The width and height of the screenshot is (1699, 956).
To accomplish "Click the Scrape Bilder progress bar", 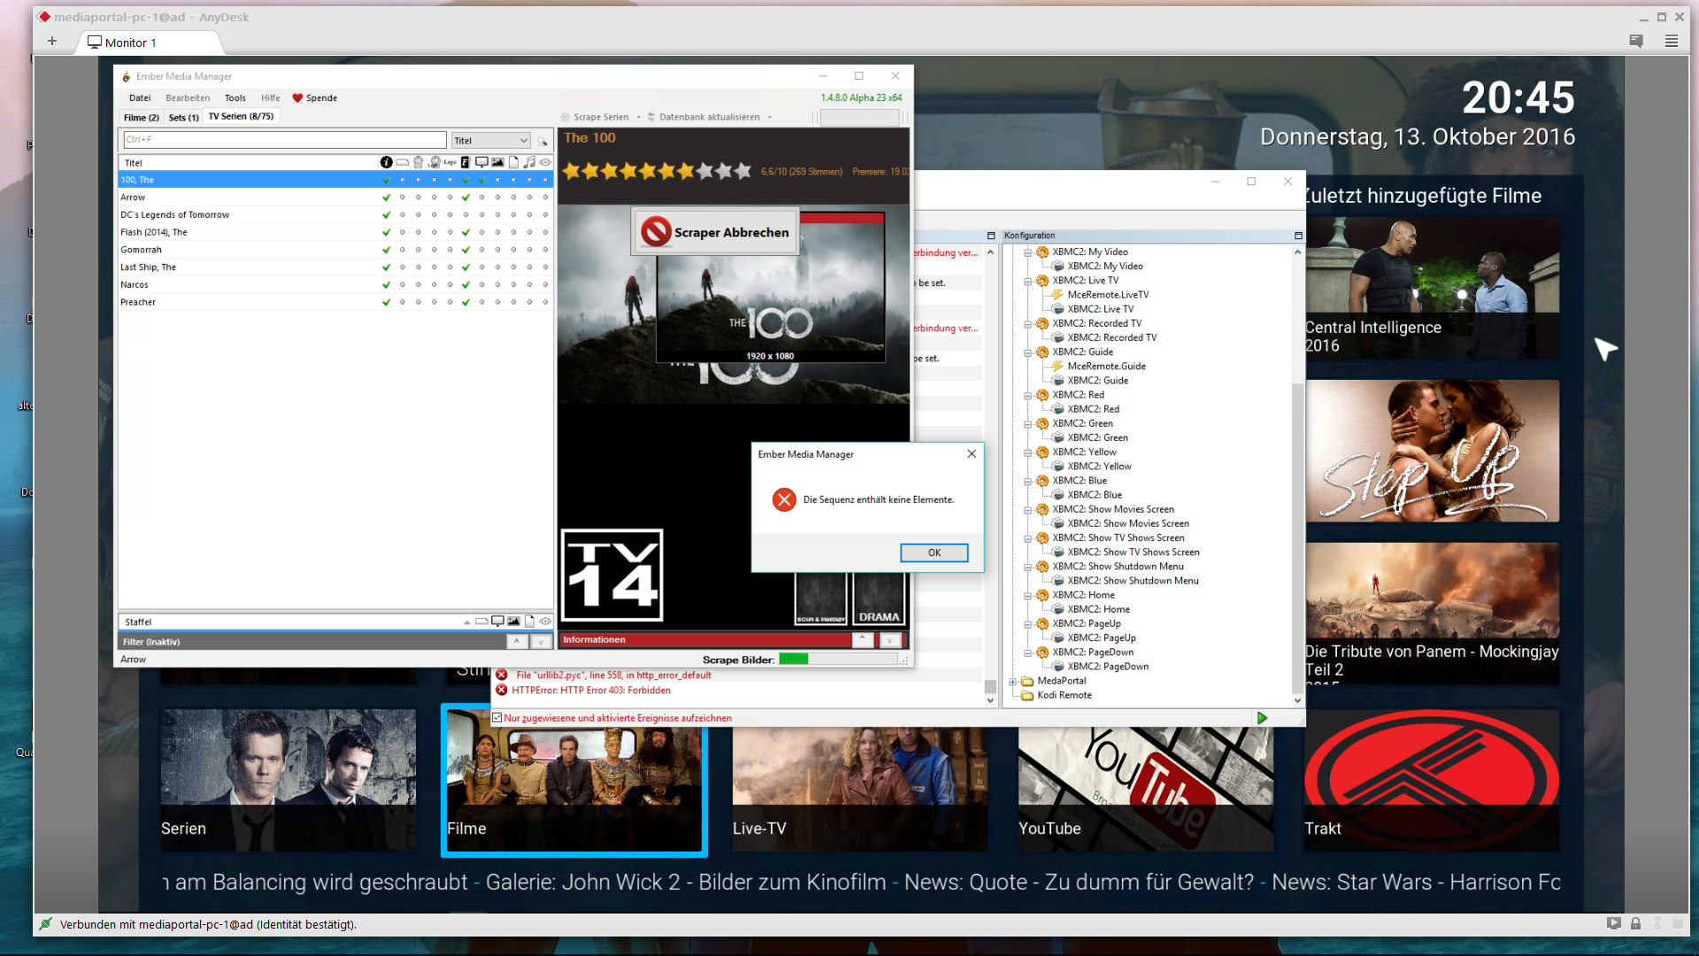I will pyautogui.click(x=837, y=659).
